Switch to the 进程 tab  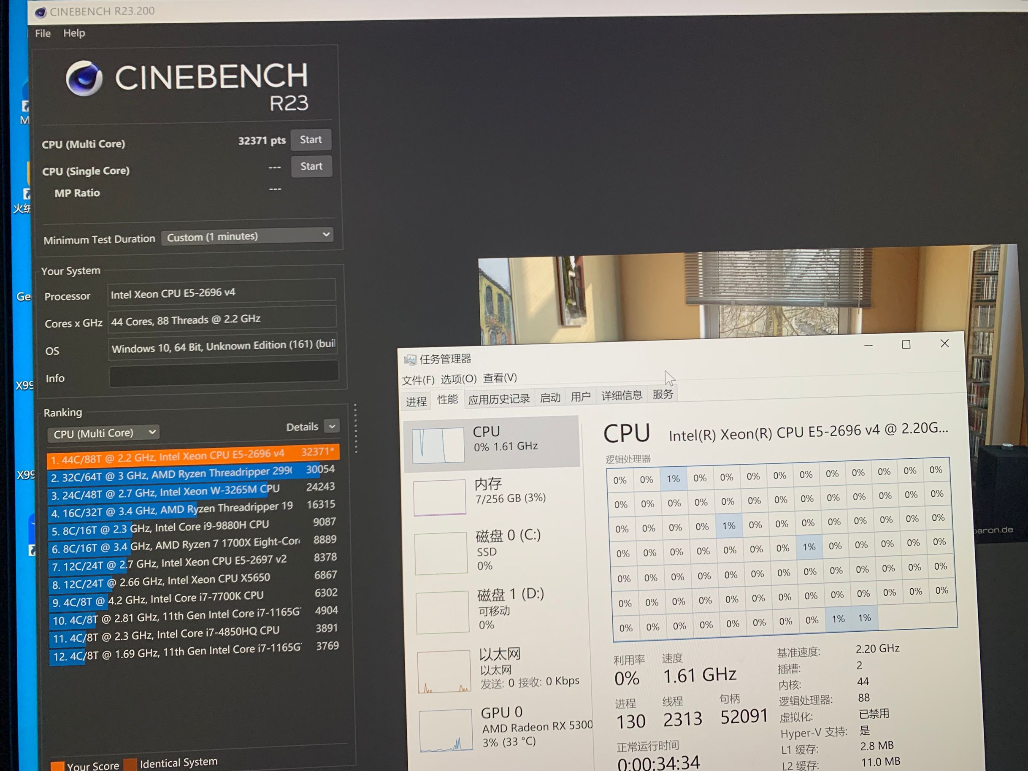coord(416,401)
